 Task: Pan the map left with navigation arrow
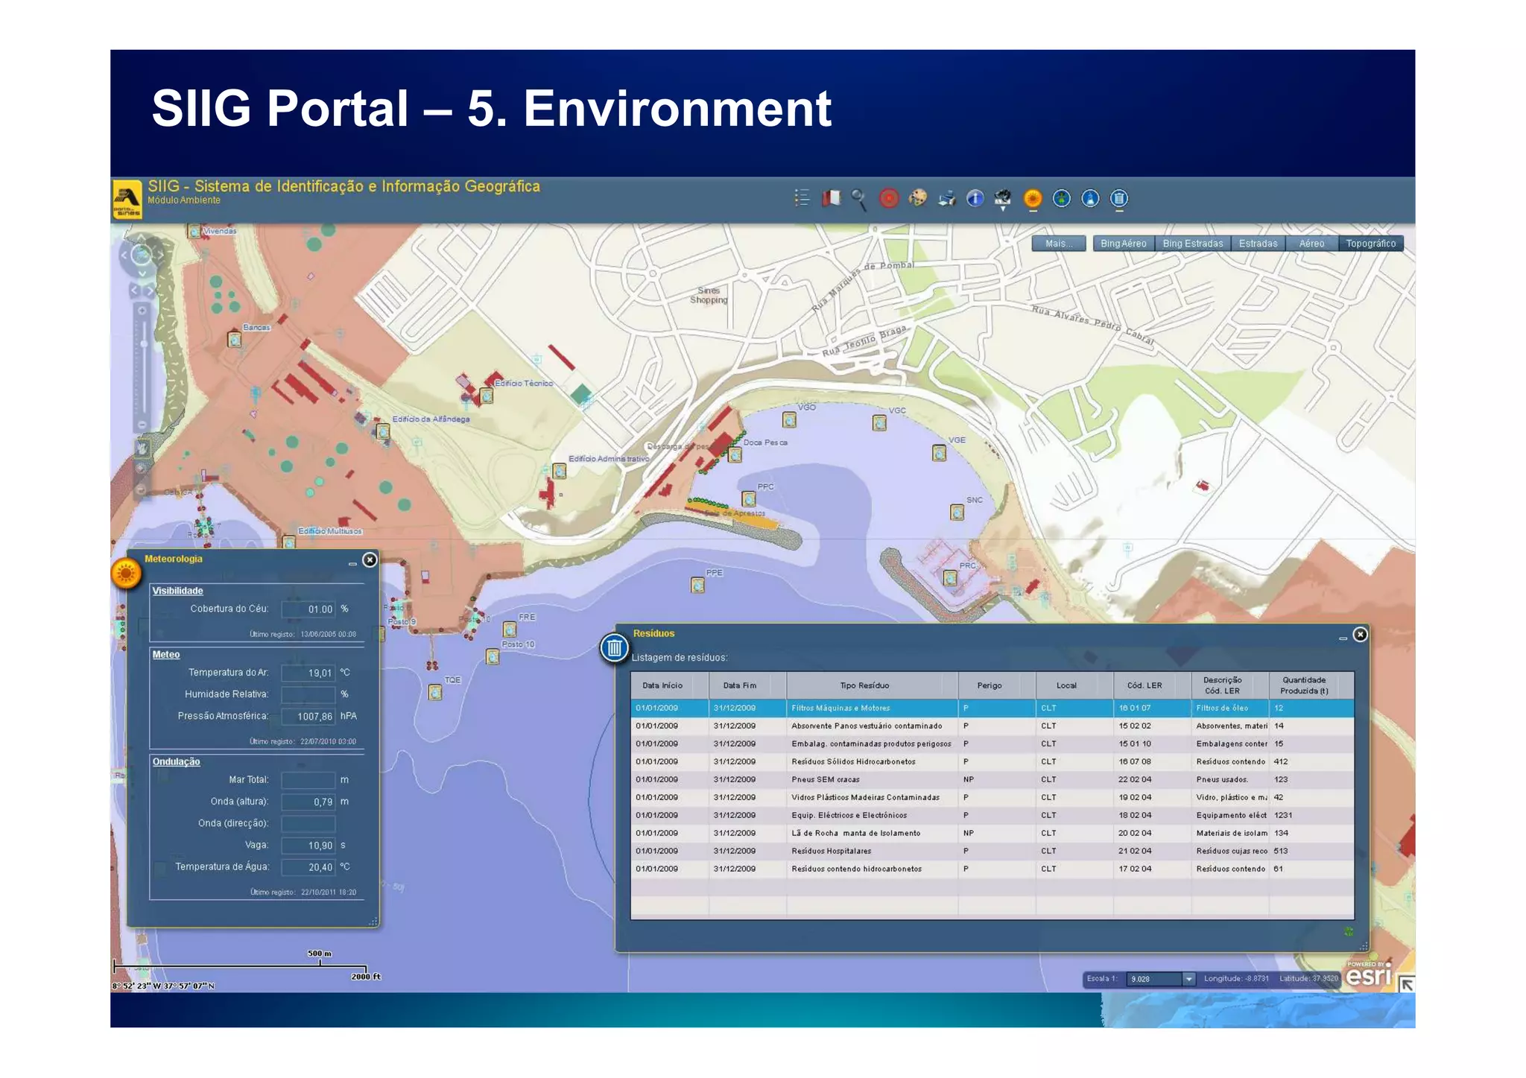click(x=124, y=256)
